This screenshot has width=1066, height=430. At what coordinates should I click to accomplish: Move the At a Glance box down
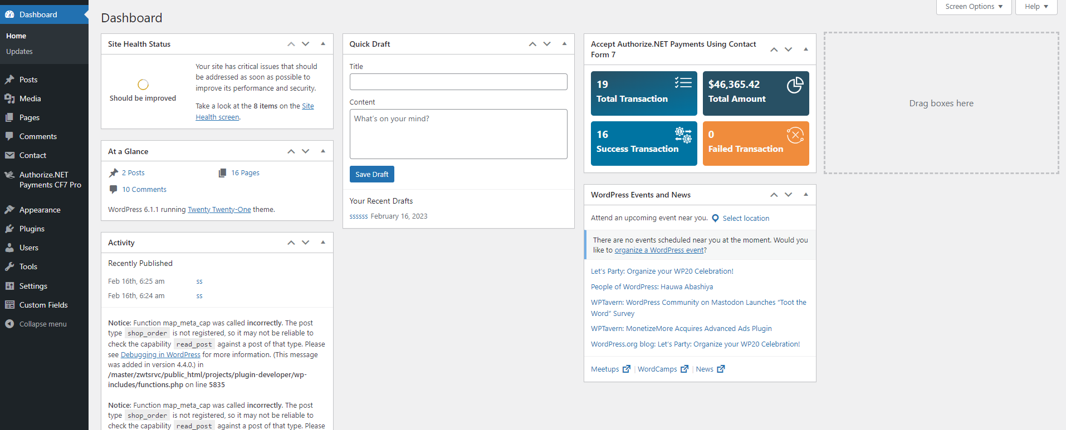coord(306,151)
